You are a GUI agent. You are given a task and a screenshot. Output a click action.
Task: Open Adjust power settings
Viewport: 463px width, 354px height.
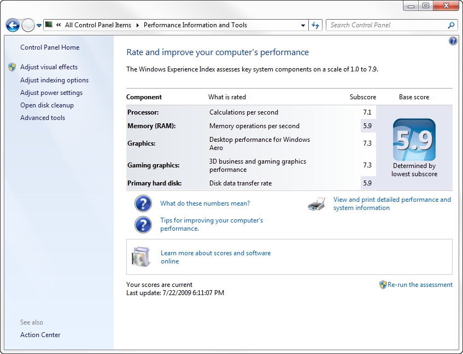[51, 93]
